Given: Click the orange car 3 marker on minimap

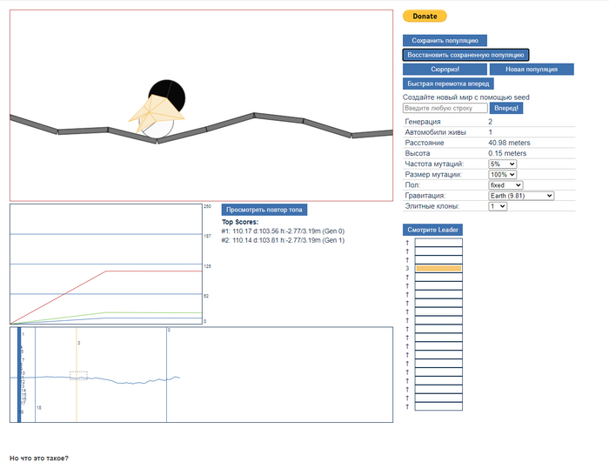Looking at the screenshot, I should click(x=77, y=375).
